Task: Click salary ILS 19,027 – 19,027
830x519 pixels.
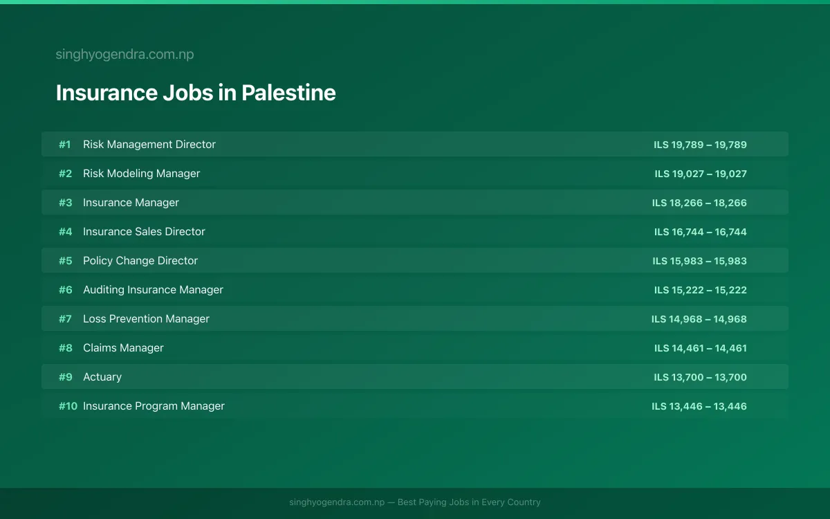Action: [701, 174]
